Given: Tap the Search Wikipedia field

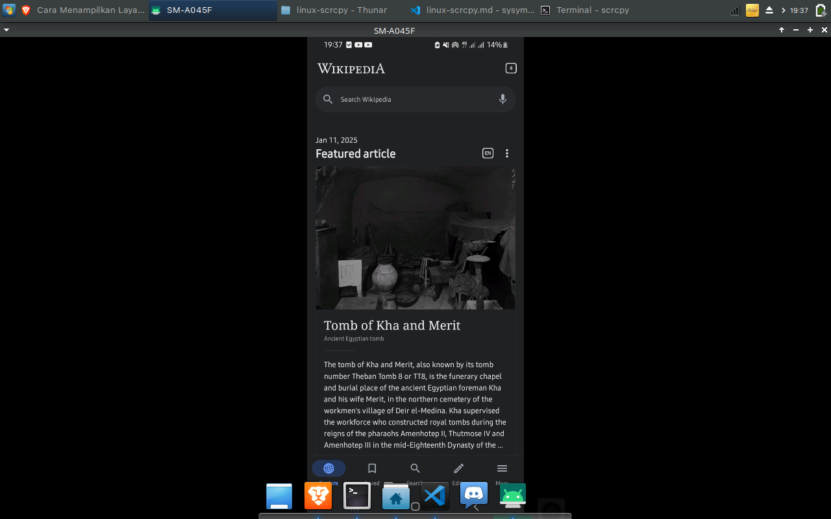Looking at the screenshot, I should pos(415,99).
